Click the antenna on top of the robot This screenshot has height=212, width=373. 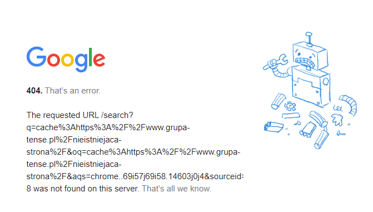(309, 39)
